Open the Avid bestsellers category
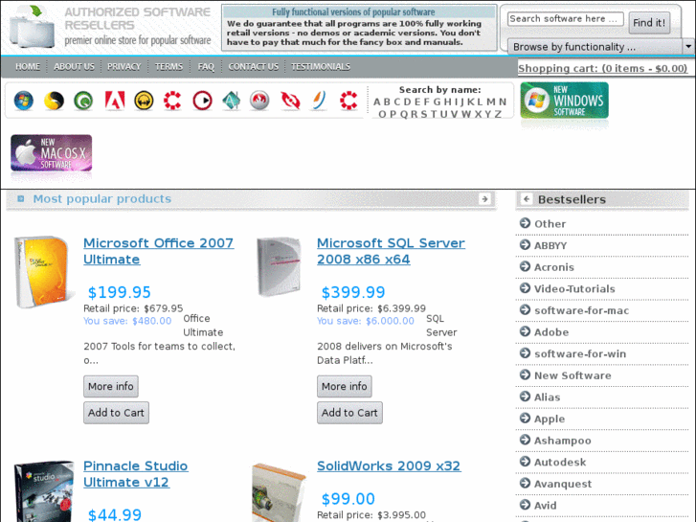 coord(545,506)
